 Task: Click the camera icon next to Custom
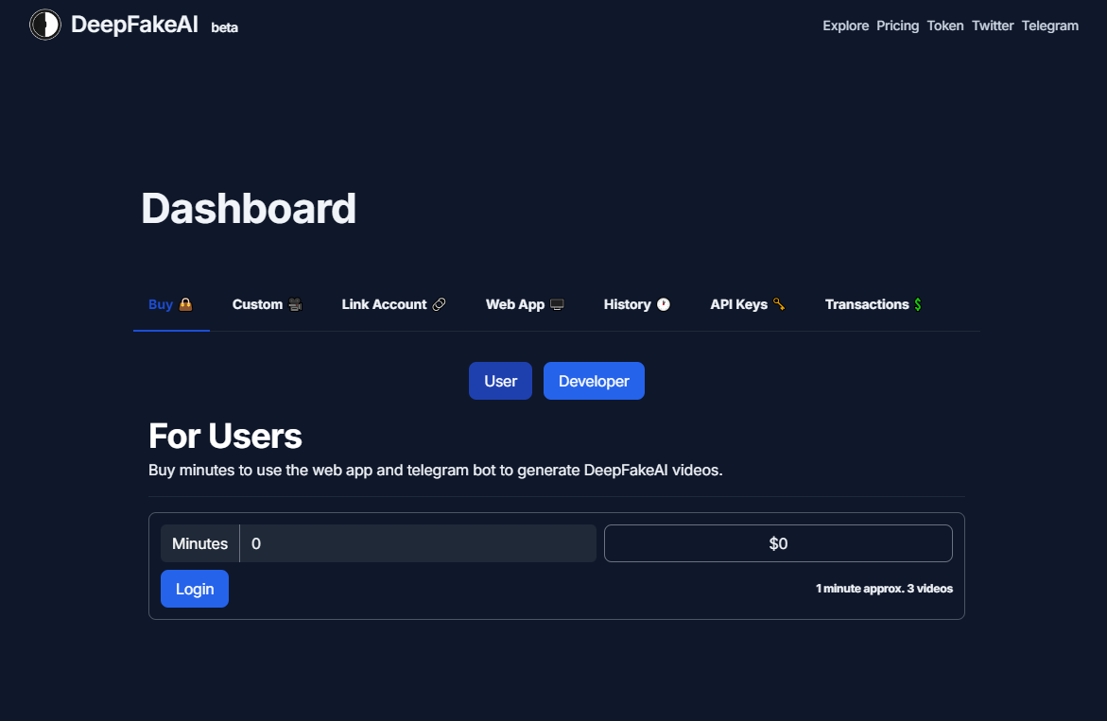(296, 304)
